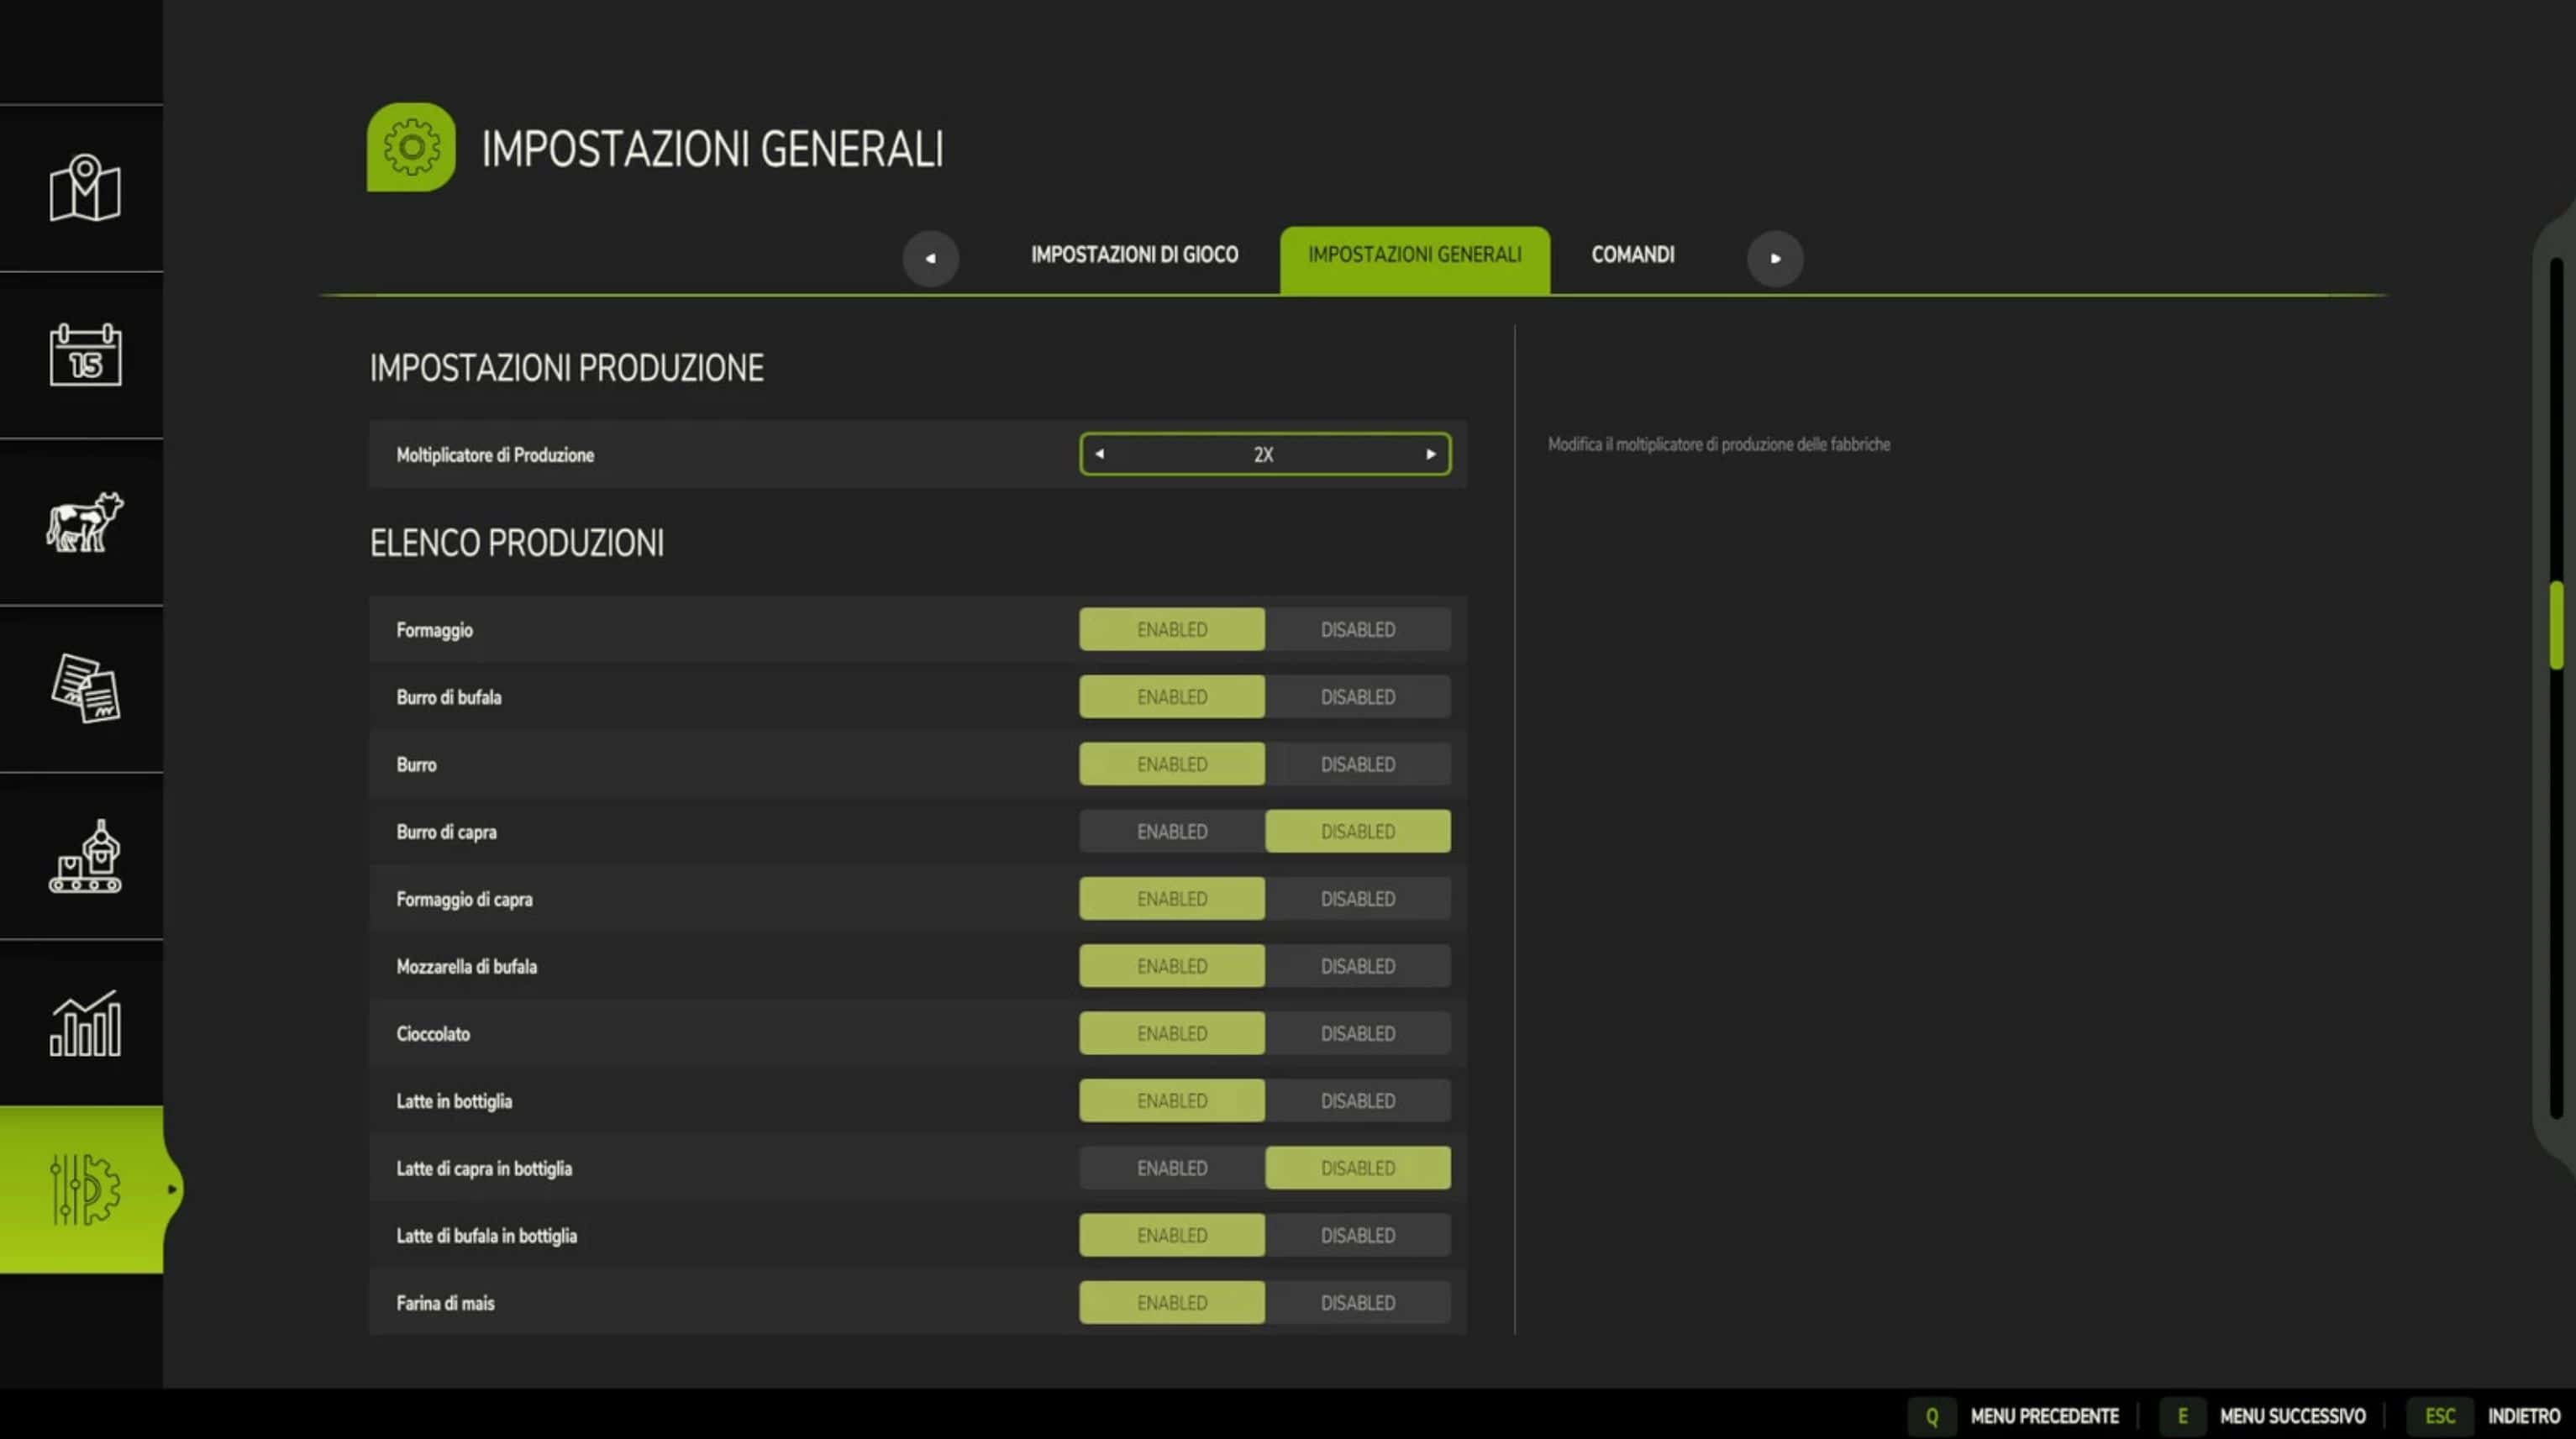2576x1439 pixels.
Task: Disable Cioccolato production
Action: [x=1357, y=1034]
